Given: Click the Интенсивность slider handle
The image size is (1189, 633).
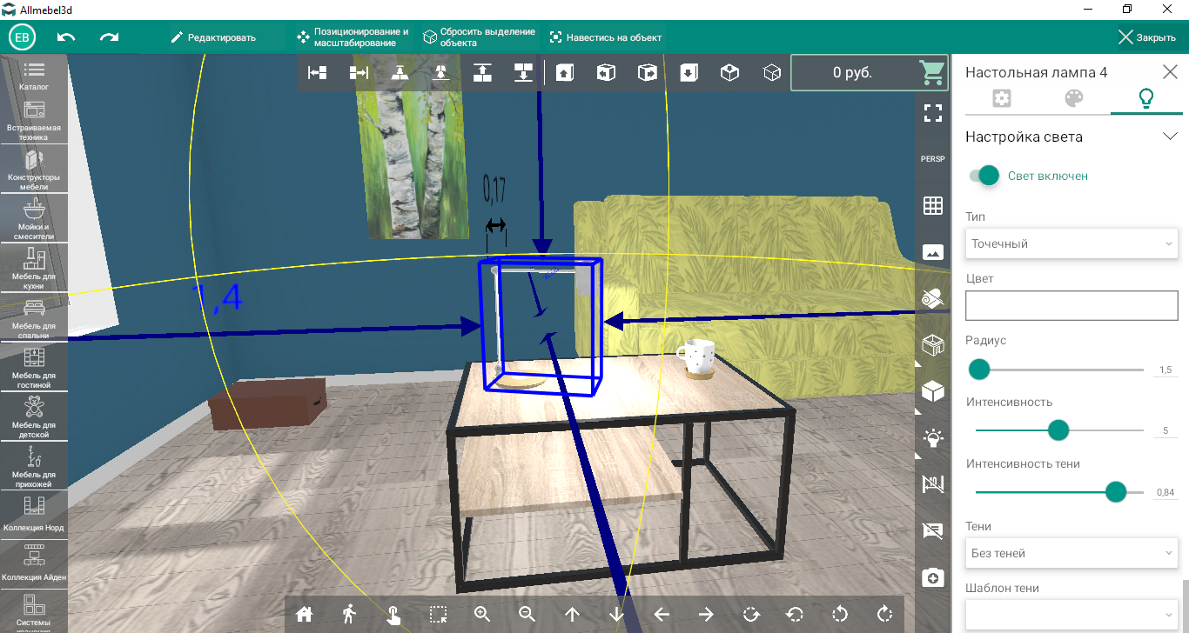Looking at the screenshot, I should [1058, 430].
